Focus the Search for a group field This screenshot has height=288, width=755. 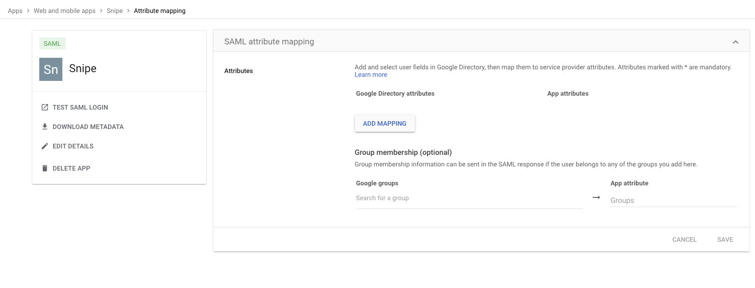[x=469, y=198]
